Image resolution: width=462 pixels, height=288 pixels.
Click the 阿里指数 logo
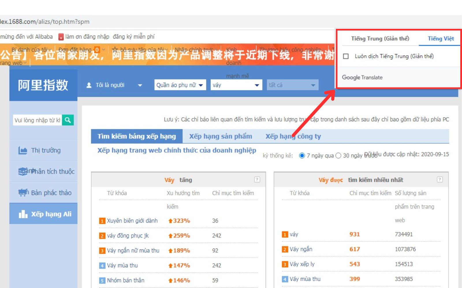click(43, 85)
